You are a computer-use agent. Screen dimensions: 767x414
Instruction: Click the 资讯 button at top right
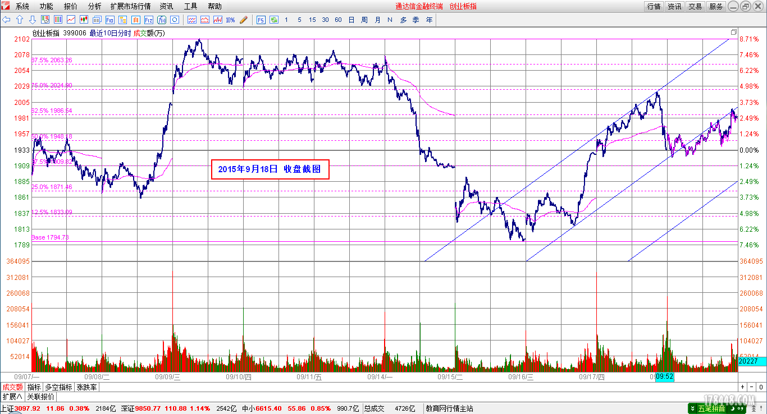pos(674,6)
